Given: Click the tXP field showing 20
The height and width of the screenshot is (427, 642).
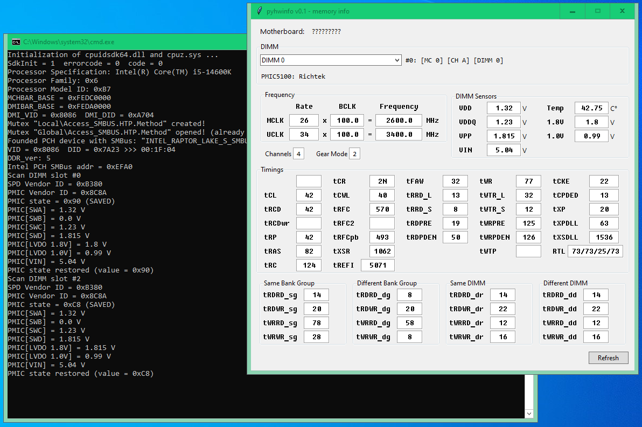Looking at the screenshot, I should pyautogui.click(x=604, y=209).
